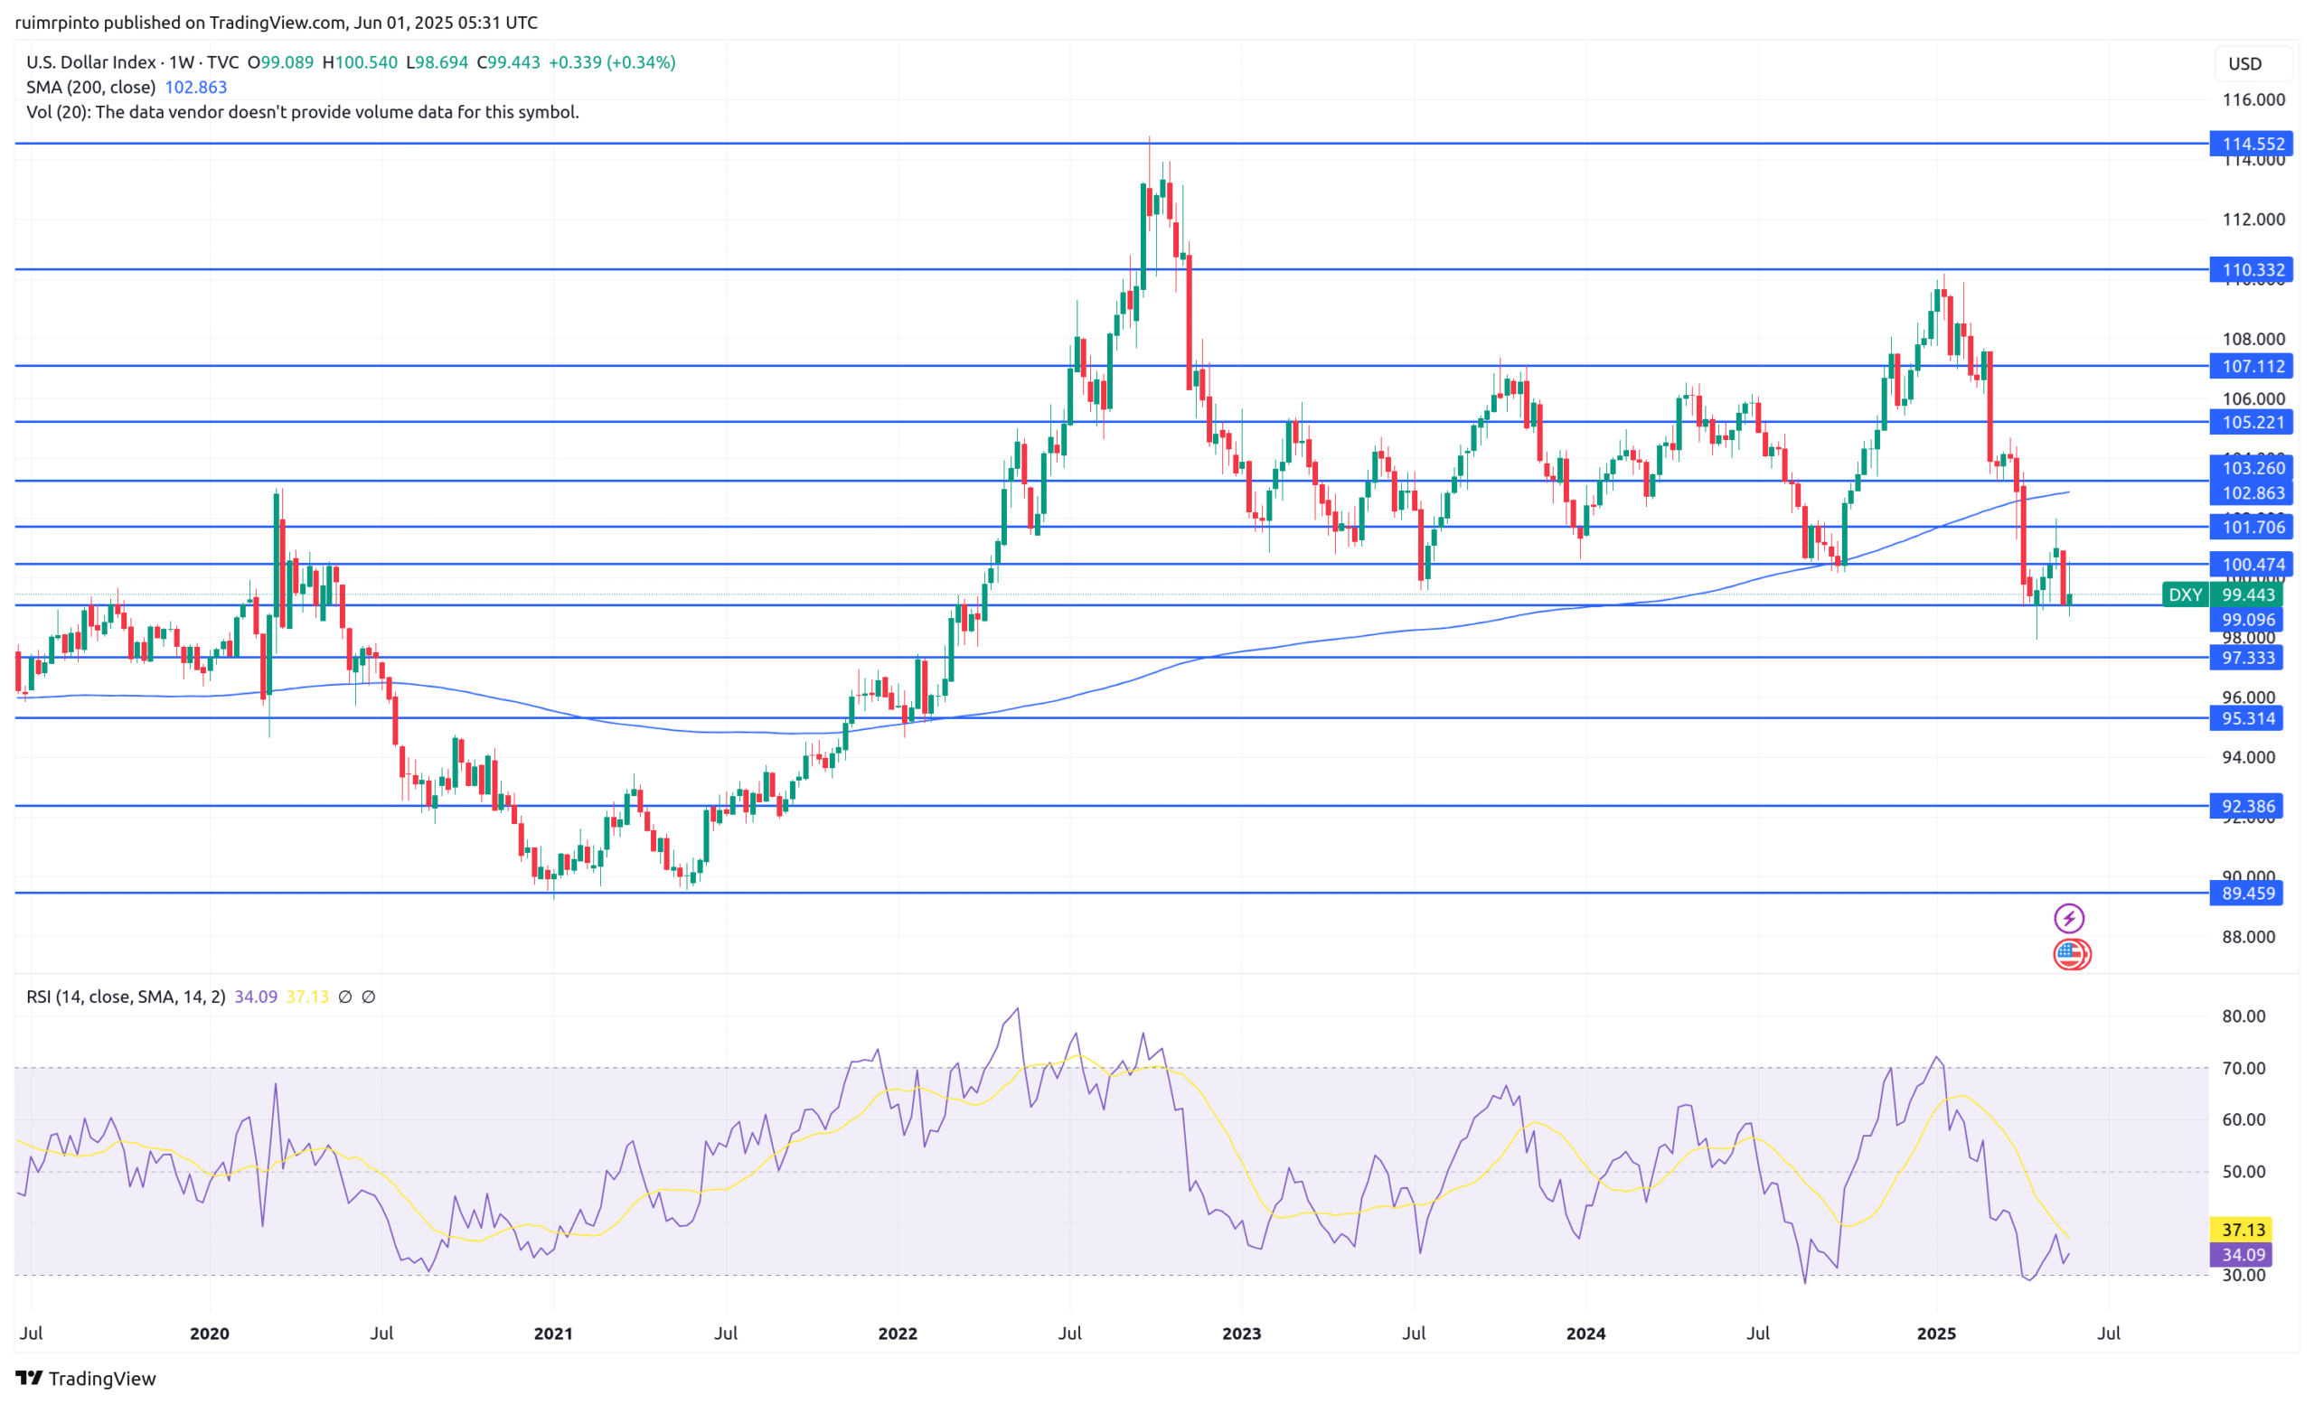Click the yellow 37.13 RSI value label
This screenshot has height=1404, width=2314.
[x=2243, y=1230]
